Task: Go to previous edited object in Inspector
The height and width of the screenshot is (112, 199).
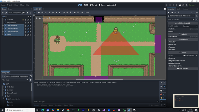Action: tap(192, 13)
